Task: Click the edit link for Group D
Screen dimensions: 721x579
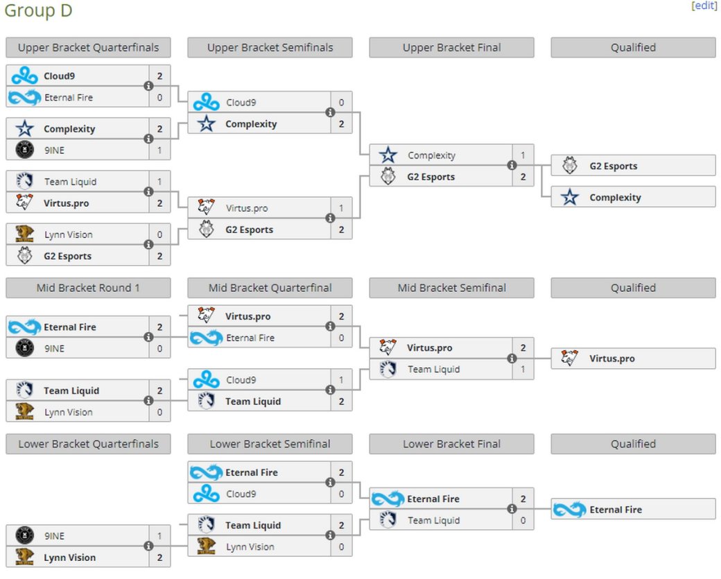Action: [704, 6]
